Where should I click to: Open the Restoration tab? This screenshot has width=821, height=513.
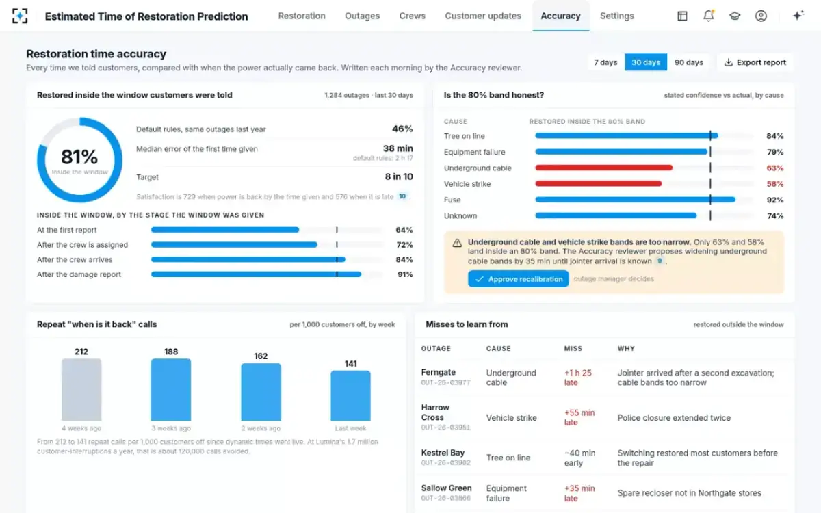tap(302, 16)
